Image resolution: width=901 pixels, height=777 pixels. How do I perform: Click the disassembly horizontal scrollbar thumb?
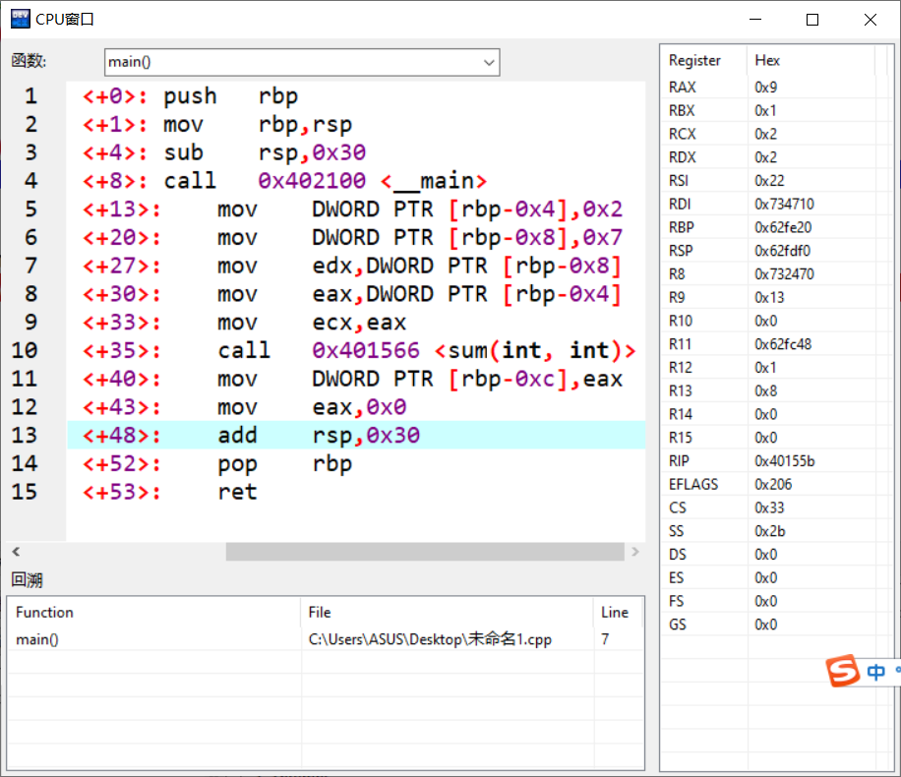click(424, 552)
